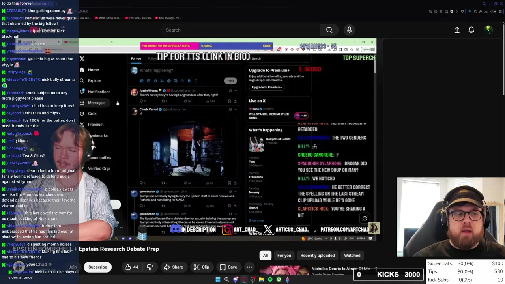Select the All filter chip
This screenshot has width=505, height=284.
266,256
